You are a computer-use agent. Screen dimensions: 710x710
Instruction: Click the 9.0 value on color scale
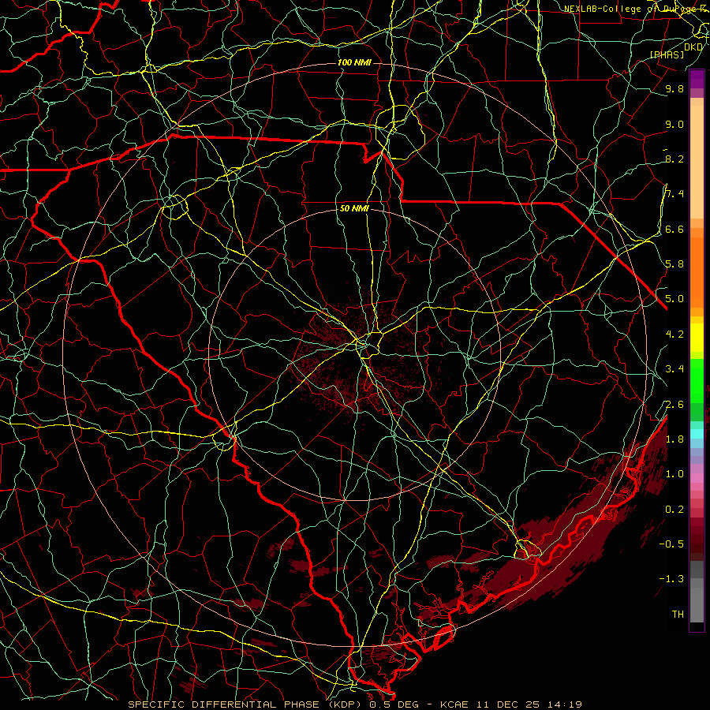coord(674,125)
